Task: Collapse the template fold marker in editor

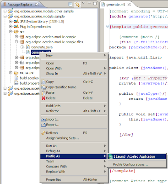Action: (108, 26)
